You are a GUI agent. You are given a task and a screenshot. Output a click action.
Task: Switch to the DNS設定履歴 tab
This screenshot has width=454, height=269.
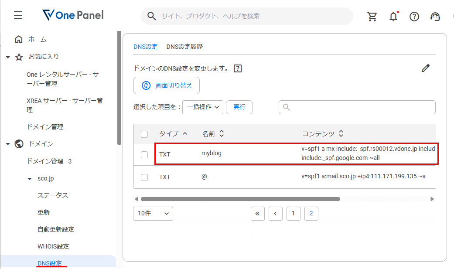click(184, 47)
